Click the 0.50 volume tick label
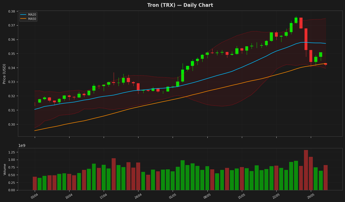 (x=11, y=175)
